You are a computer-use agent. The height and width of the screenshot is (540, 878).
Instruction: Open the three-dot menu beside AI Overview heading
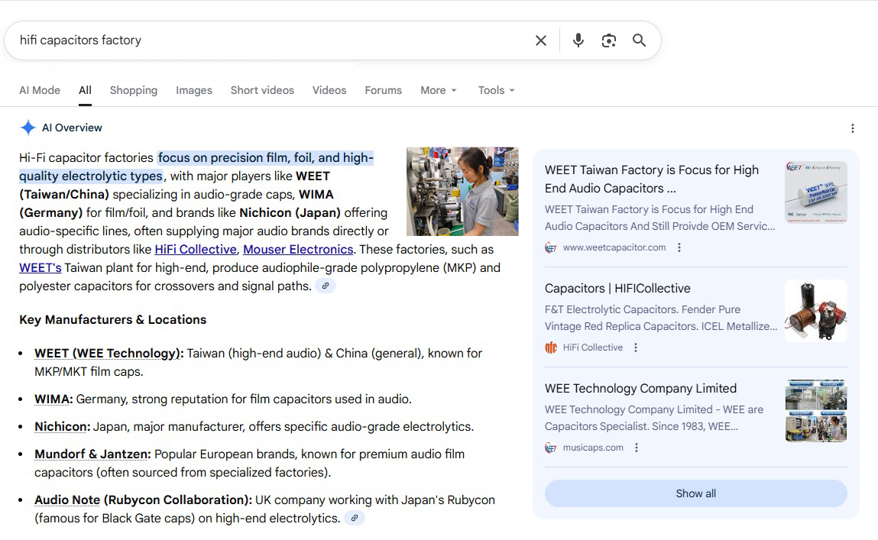pyautogui.click(x=853, y=128)
